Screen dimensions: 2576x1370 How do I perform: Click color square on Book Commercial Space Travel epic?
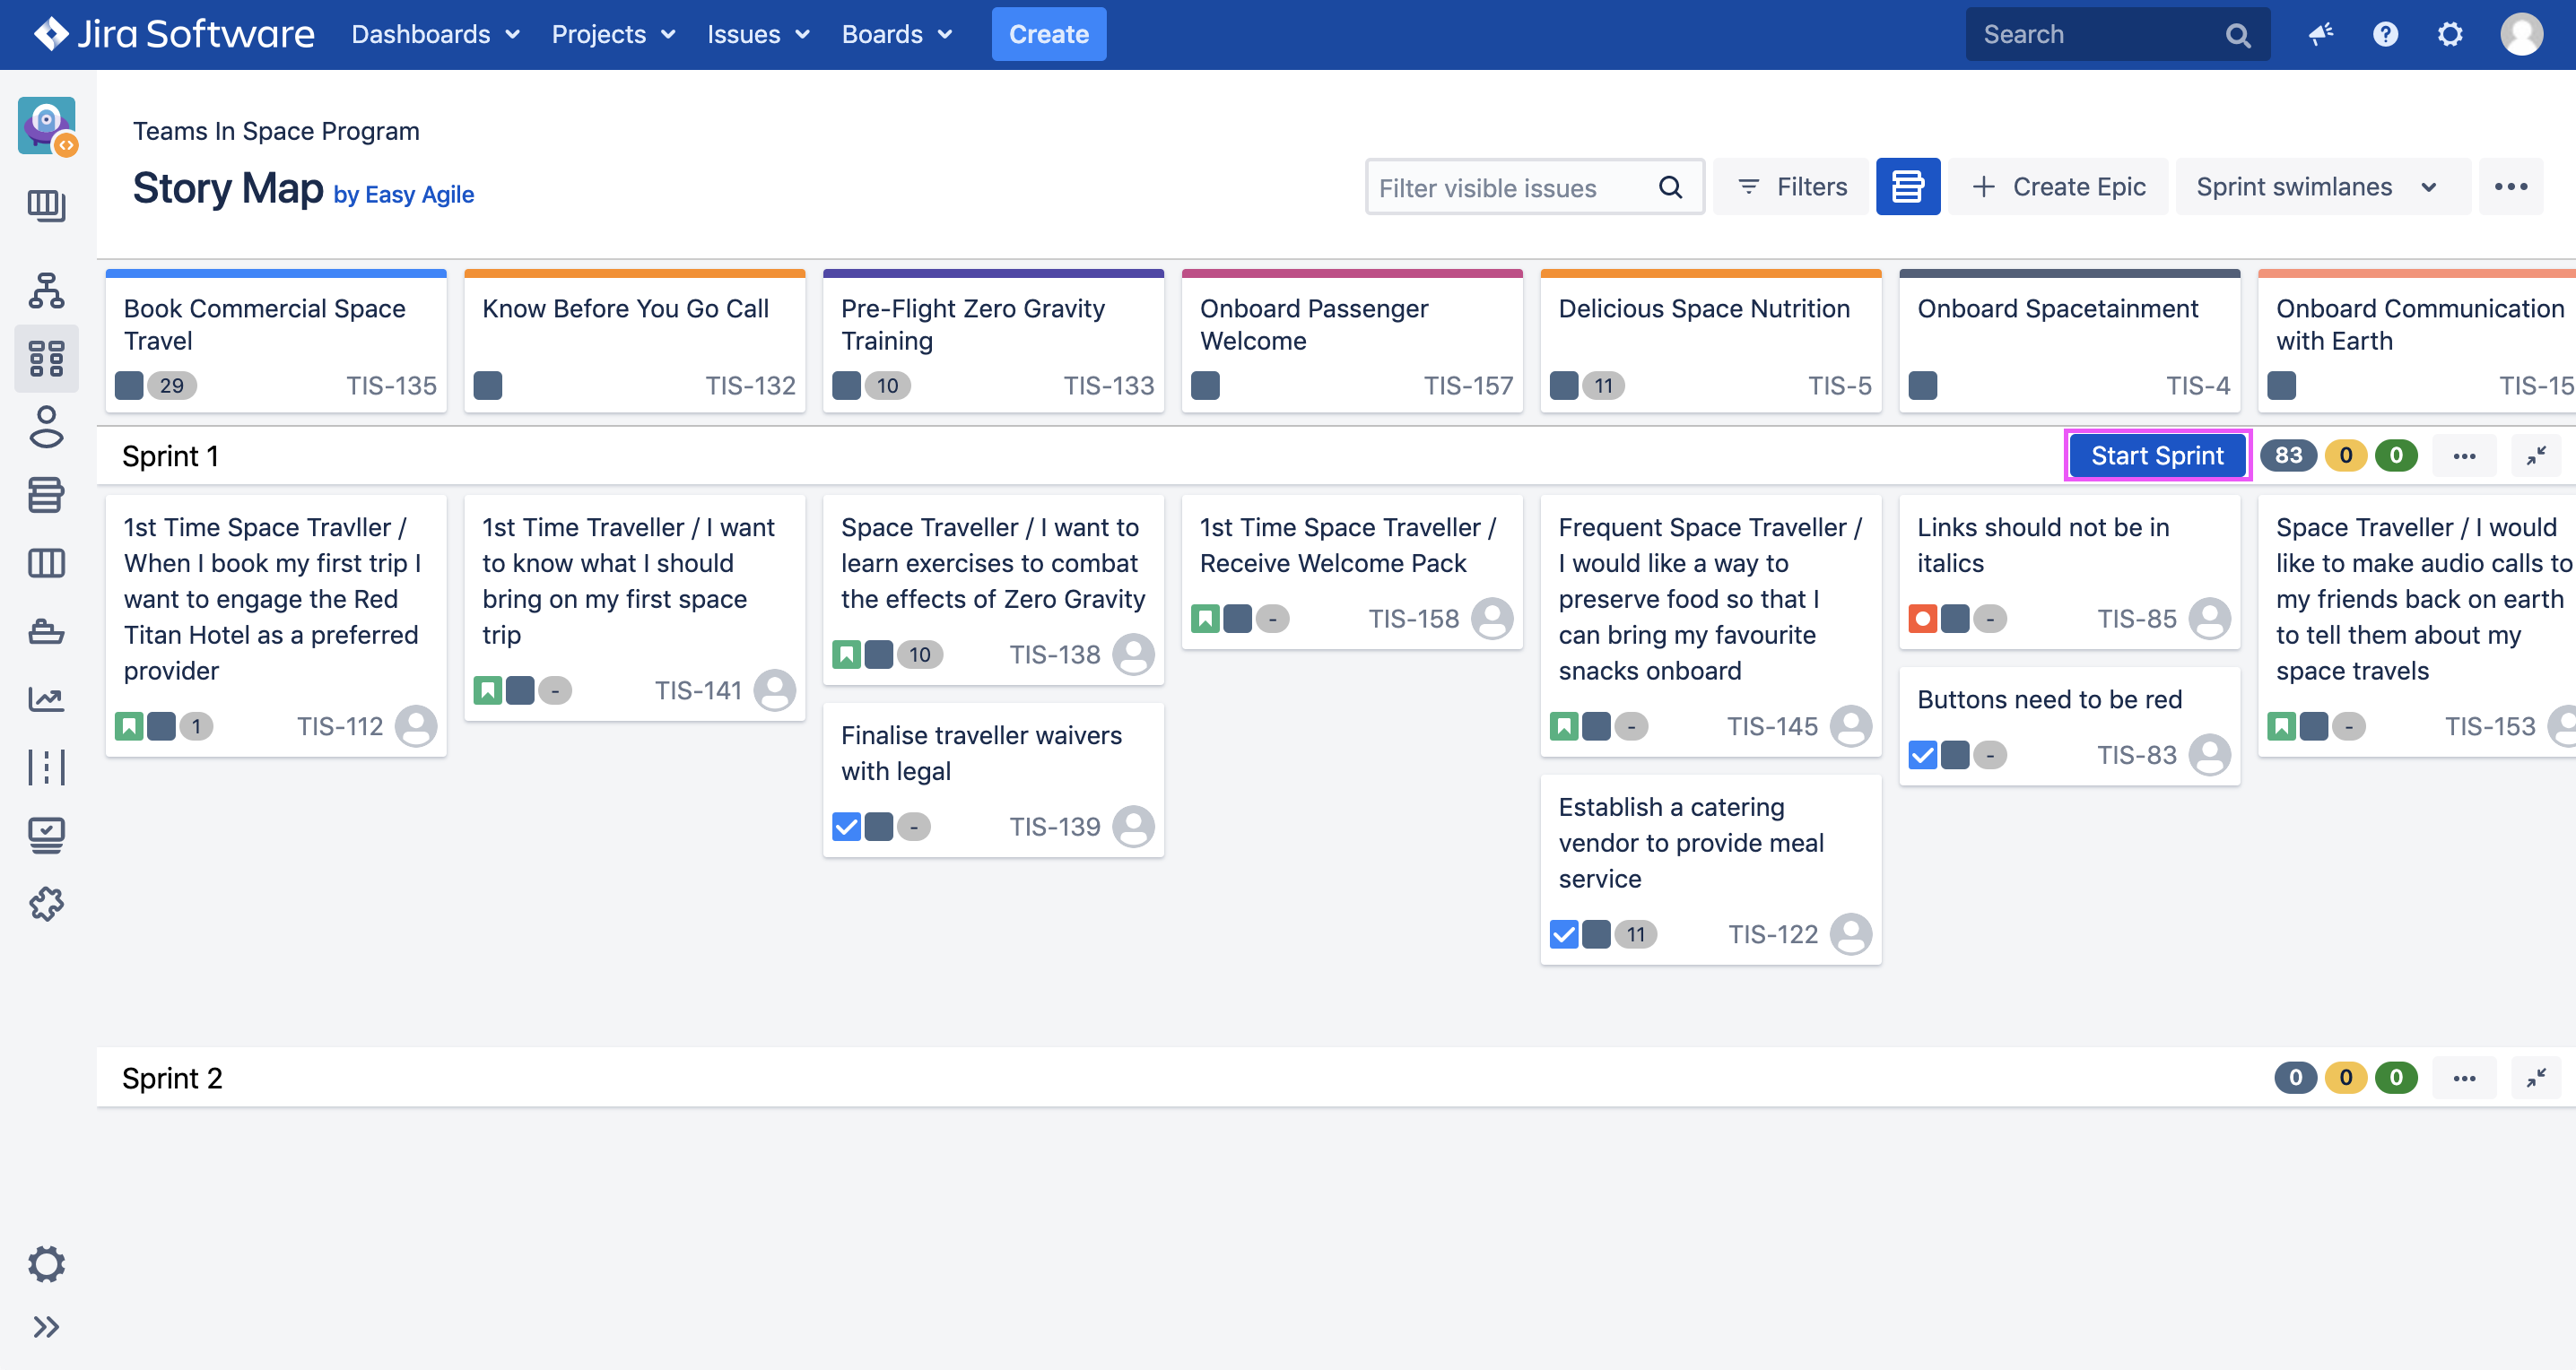129,385
